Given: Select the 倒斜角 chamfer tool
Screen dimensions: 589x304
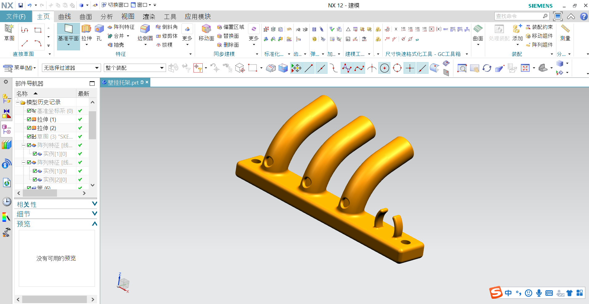Looking at the screenshot, I should point(167,27).
